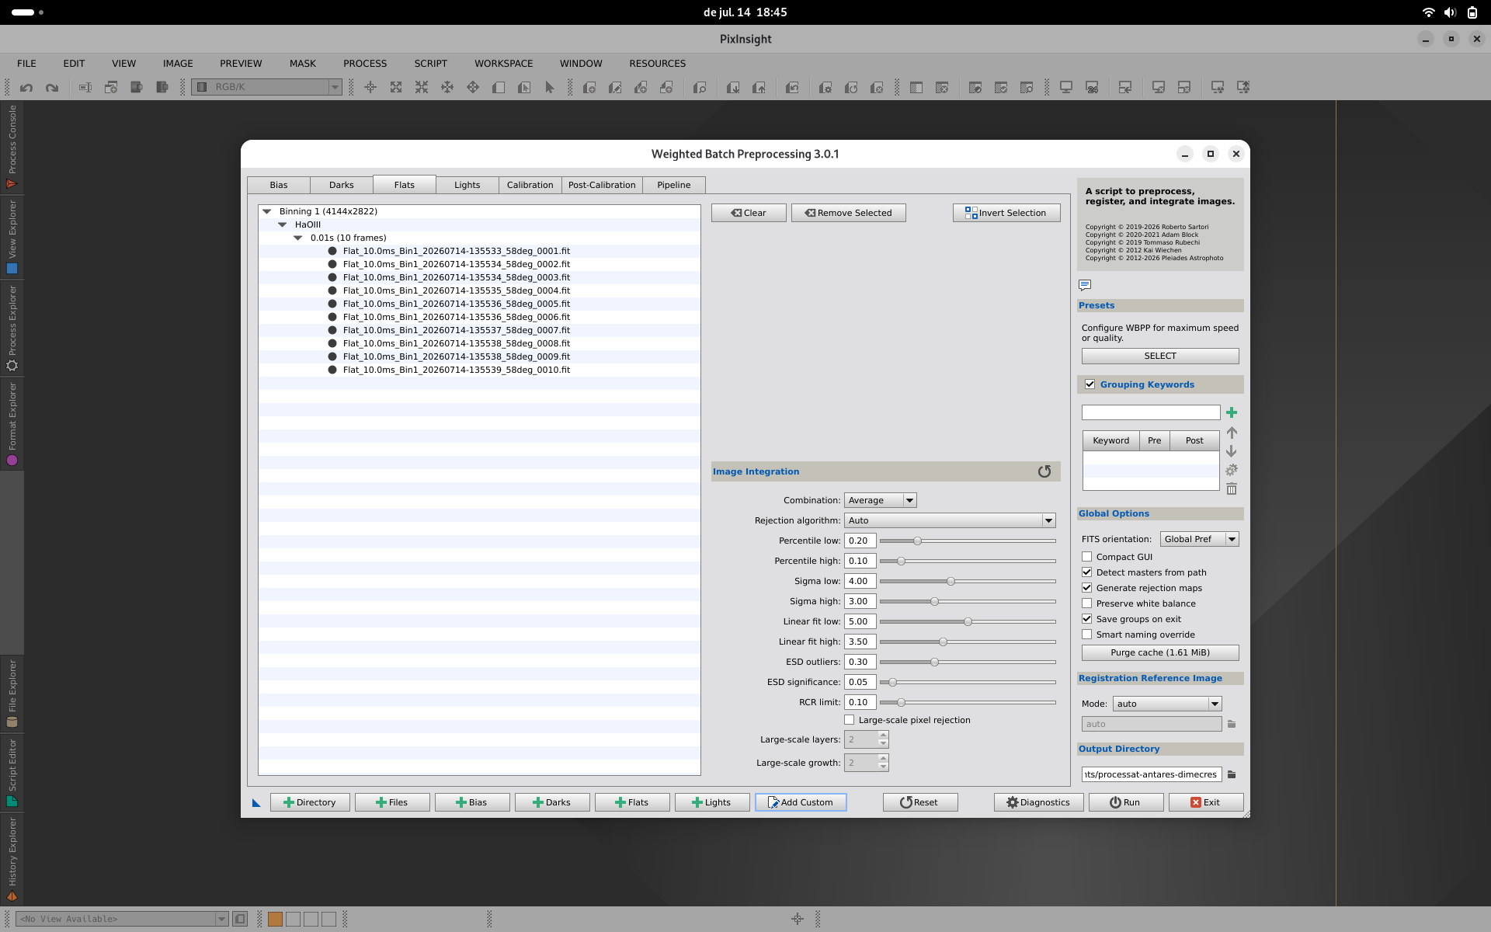Open the SCRIPT menu
Viewport: 1491px width, 932px height.
(430, 64)
